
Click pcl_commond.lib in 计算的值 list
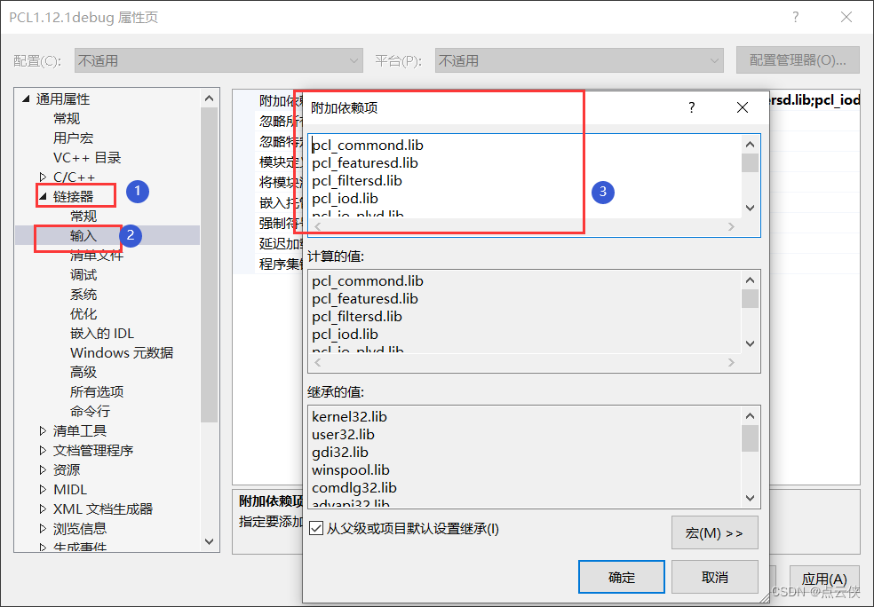click(x=368, y=280)
